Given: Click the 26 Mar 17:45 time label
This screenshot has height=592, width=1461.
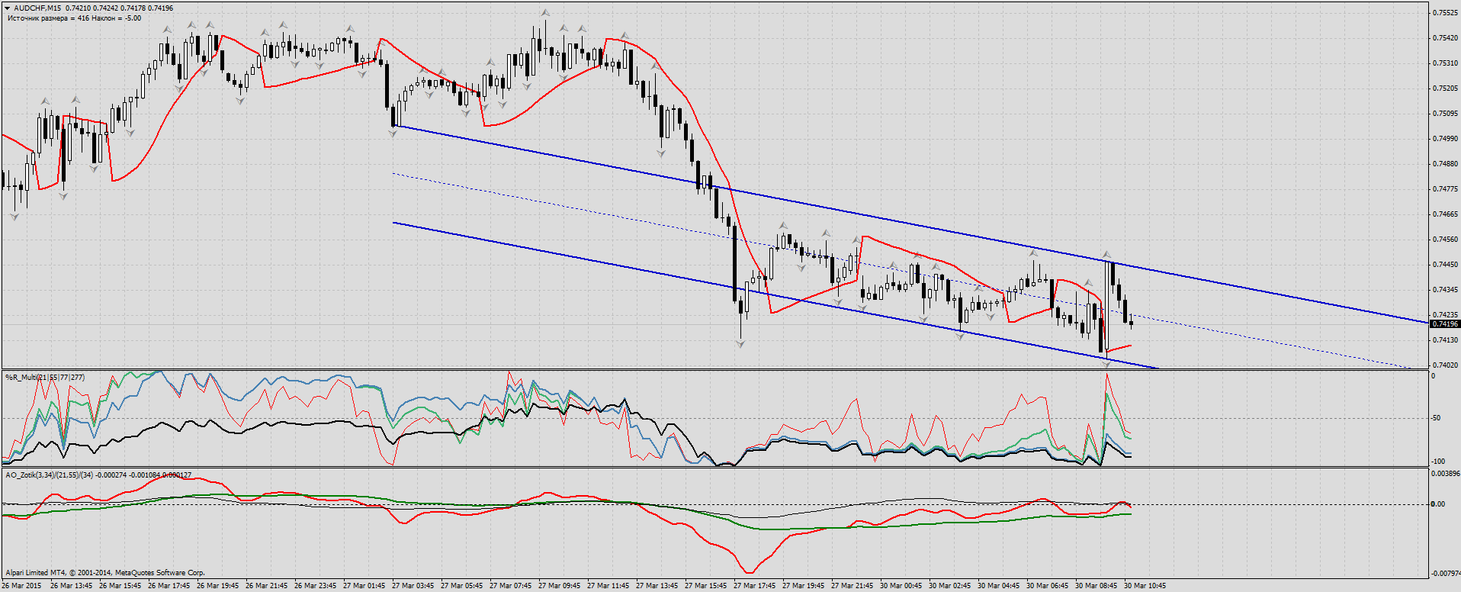Looking at the screenshot, I should (x=169, y=586).
